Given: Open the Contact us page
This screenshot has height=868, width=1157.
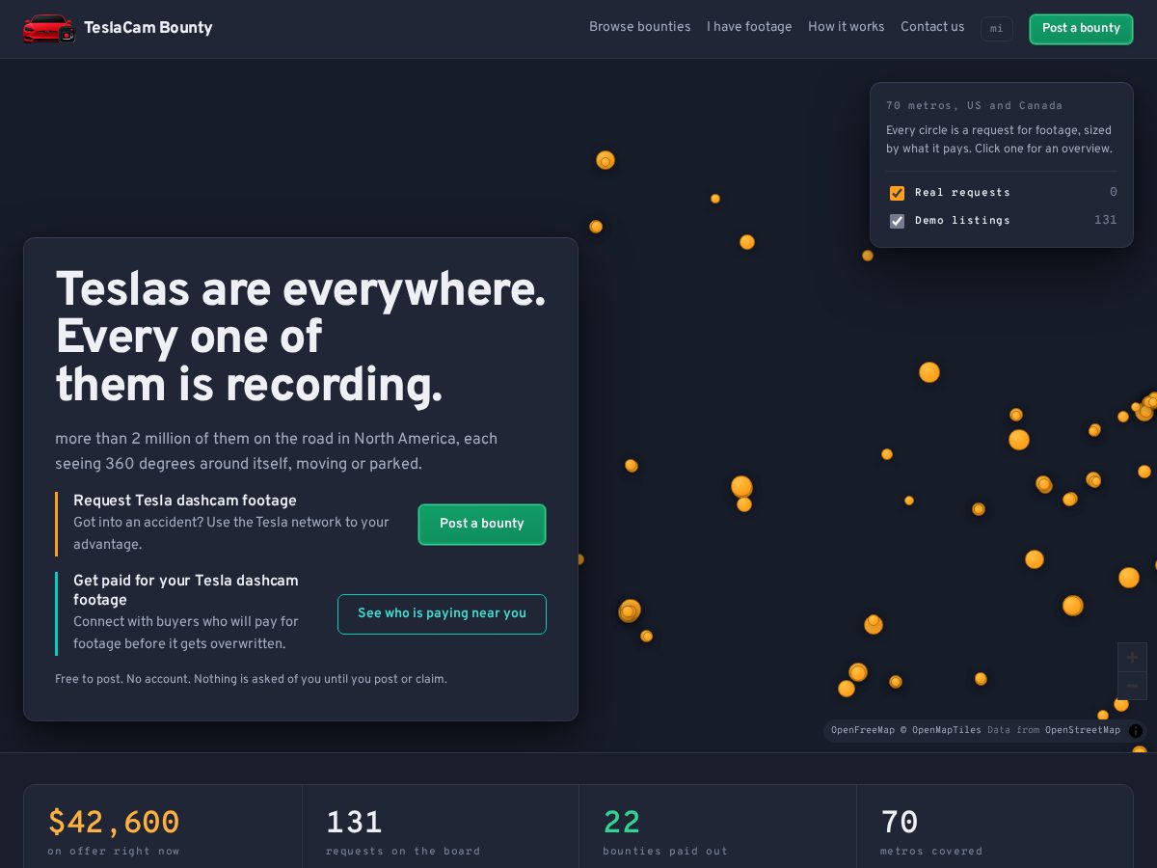Looking at the screenshot, I should 932,27.
